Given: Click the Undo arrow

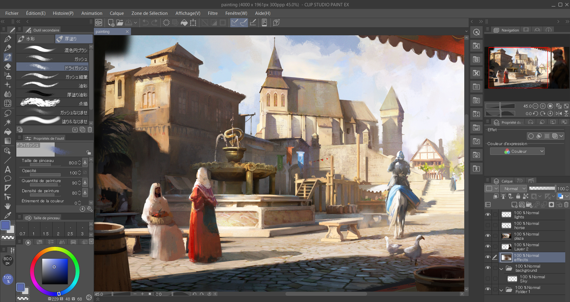Looking at the screenshot, I should point(146,23).
